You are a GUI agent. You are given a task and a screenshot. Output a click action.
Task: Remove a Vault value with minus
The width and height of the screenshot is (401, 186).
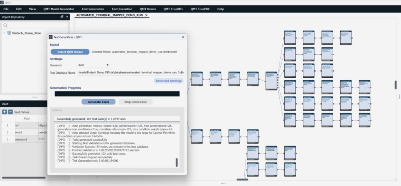10,112
